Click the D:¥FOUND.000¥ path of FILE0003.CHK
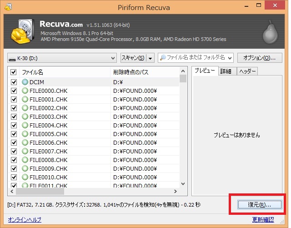The image size is (291, 228). [135, 117]
